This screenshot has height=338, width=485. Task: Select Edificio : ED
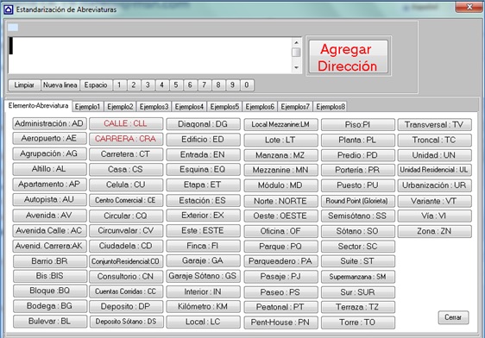click(x=203, y=140)
